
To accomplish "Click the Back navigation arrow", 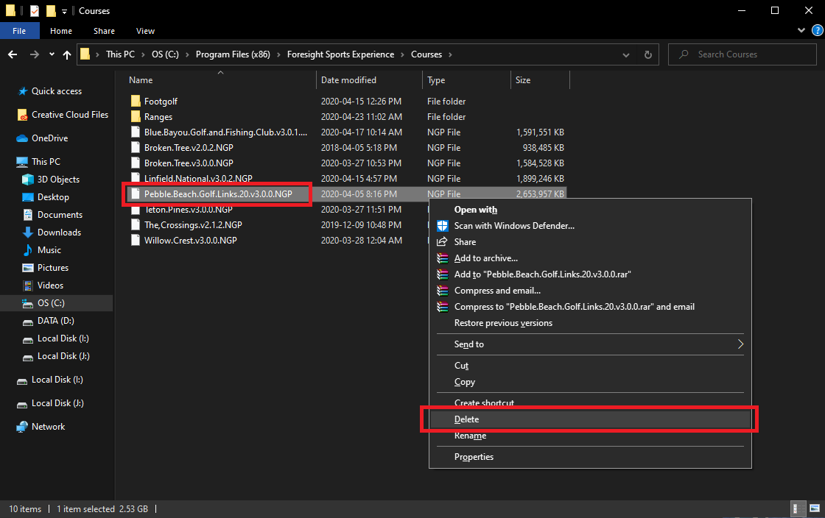I will (13, 54).
